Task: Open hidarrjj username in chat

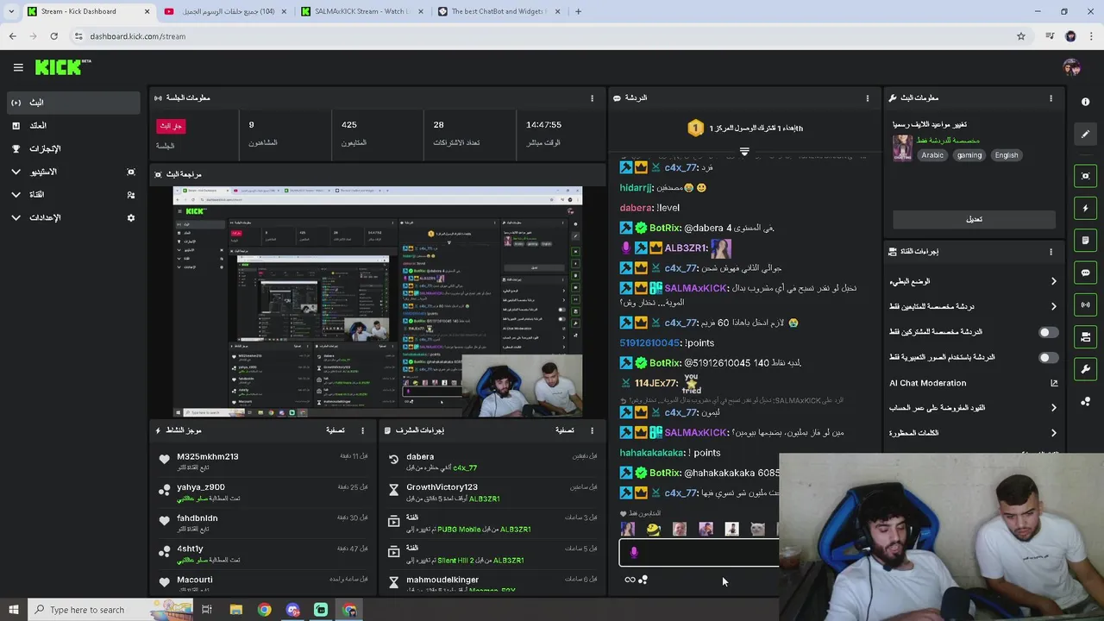Action: (x=636, y=187)
